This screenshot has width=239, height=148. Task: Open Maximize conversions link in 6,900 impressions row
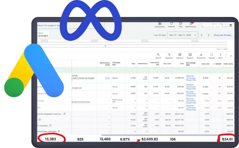191,86
